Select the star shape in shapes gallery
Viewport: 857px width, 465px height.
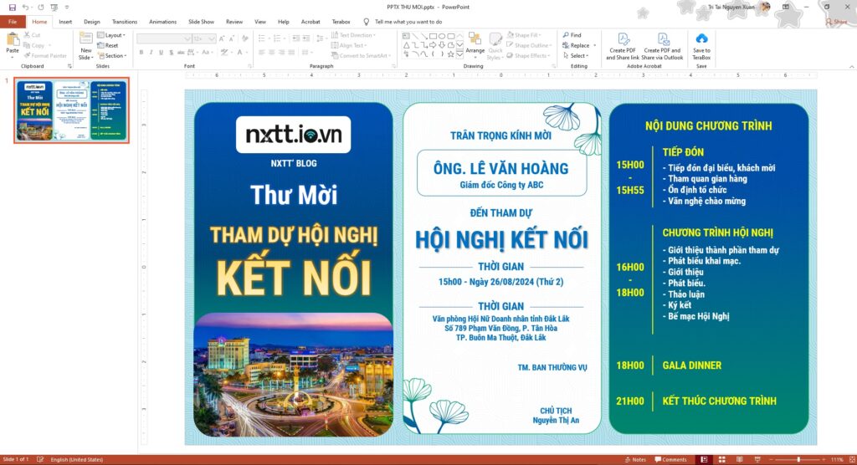[450, 54]
